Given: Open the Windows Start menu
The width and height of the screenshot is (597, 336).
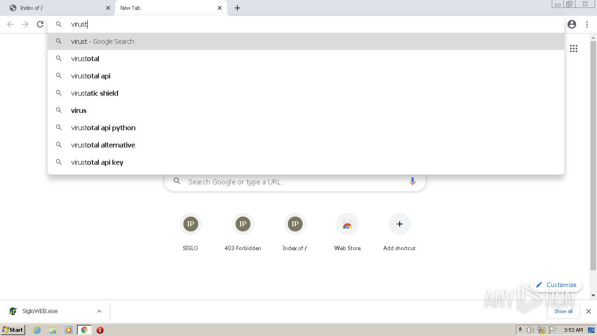Looking at the screenshot, I should click(x=13, y=330).
